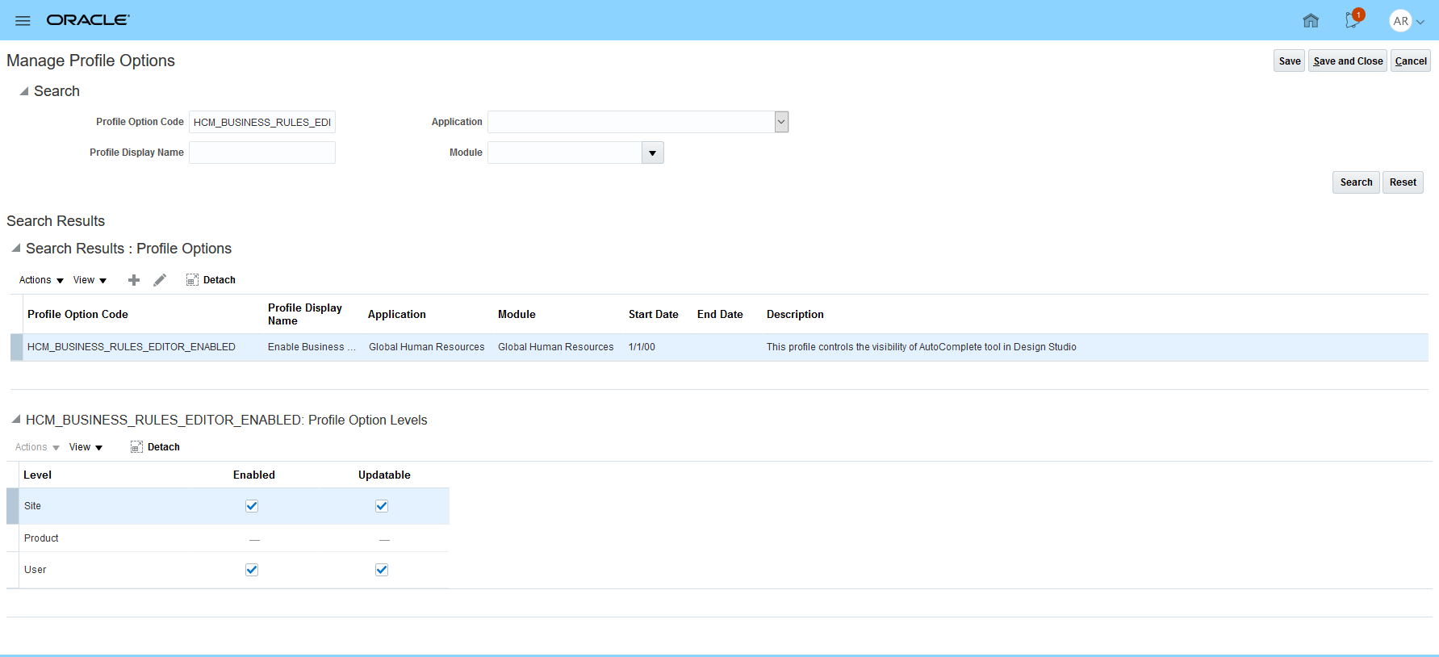Click the 1/1/00 start date cell

coord(642,347)
